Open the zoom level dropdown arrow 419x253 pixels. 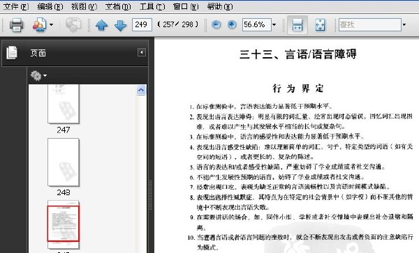tap(274, 25)
